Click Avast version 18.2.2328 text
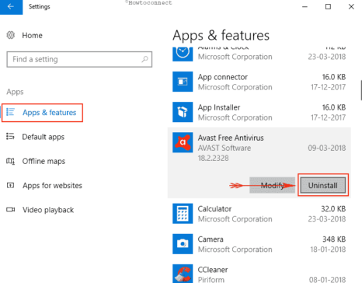 [x=214, y=158]
